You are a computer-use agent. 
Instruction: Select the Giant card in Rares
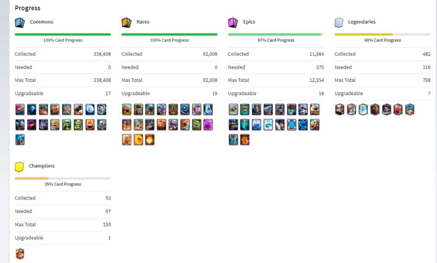pos(161,125)
